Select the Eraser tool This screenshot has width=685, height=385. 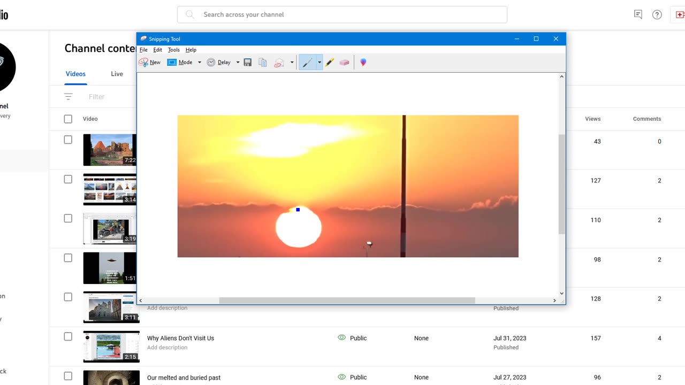[344, 63]
